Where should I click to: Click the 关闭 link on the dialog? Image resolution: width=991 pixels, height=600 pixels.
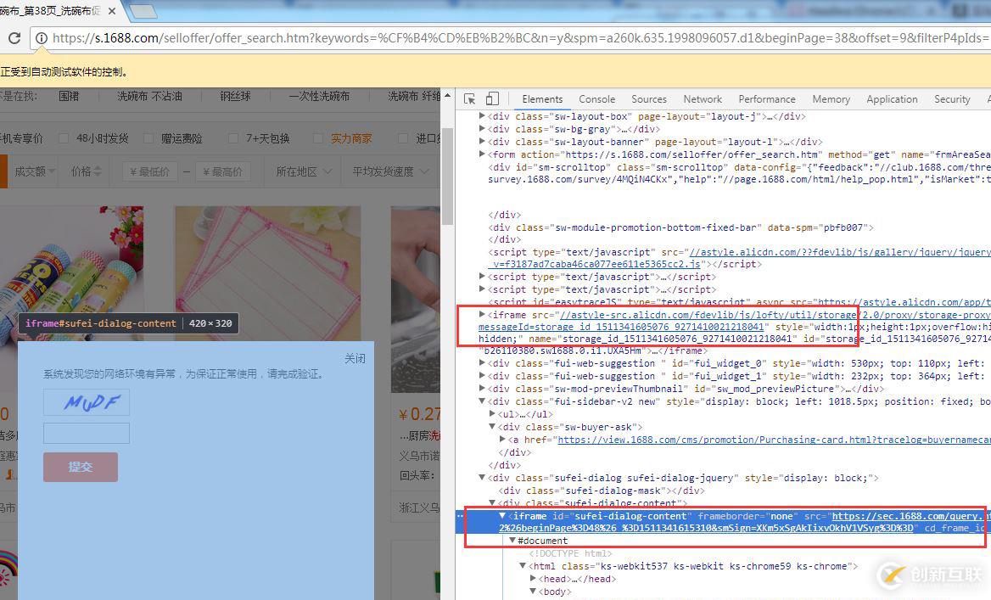pos(355,358)
